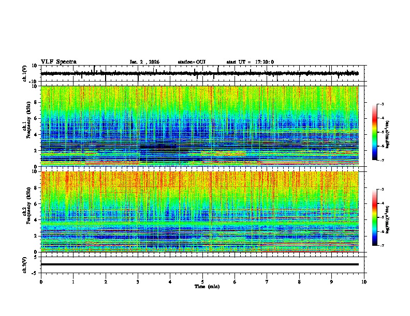Click the time axis tick label '3'
This screenshot has width=410, height=316.
click(138, 282)
